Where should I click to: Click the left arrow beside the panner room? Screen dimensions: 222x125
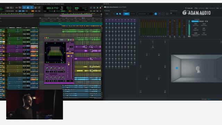pyautogui.click(x=45, y=52)
